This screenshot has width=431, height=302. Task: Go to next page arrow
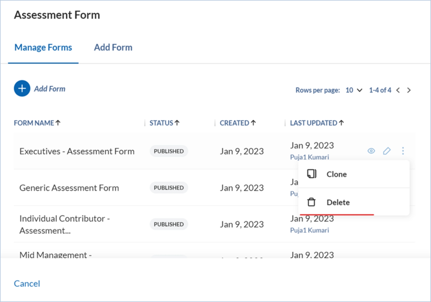click(x=409, y=90)
